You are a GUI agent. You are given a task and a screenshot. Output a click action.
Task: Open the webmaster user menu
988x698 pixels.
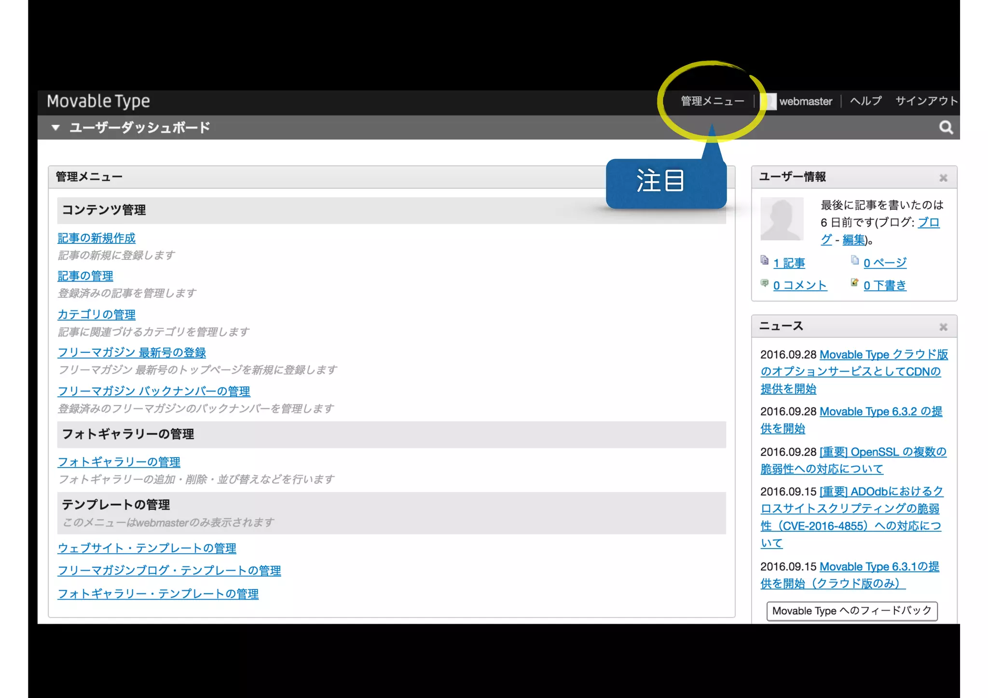(x=806, y=101)
